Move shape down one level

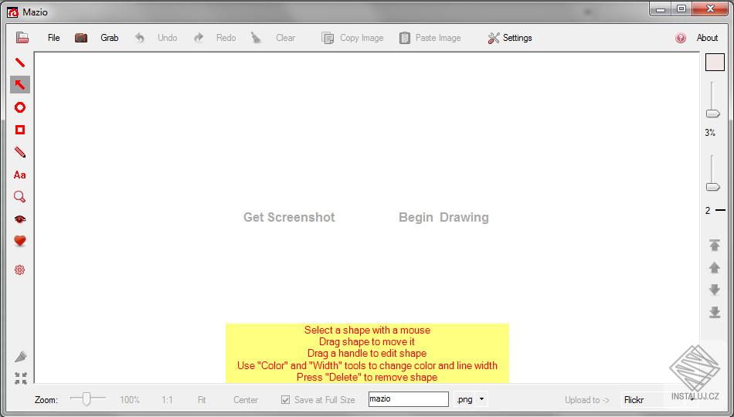click(715, 290)
